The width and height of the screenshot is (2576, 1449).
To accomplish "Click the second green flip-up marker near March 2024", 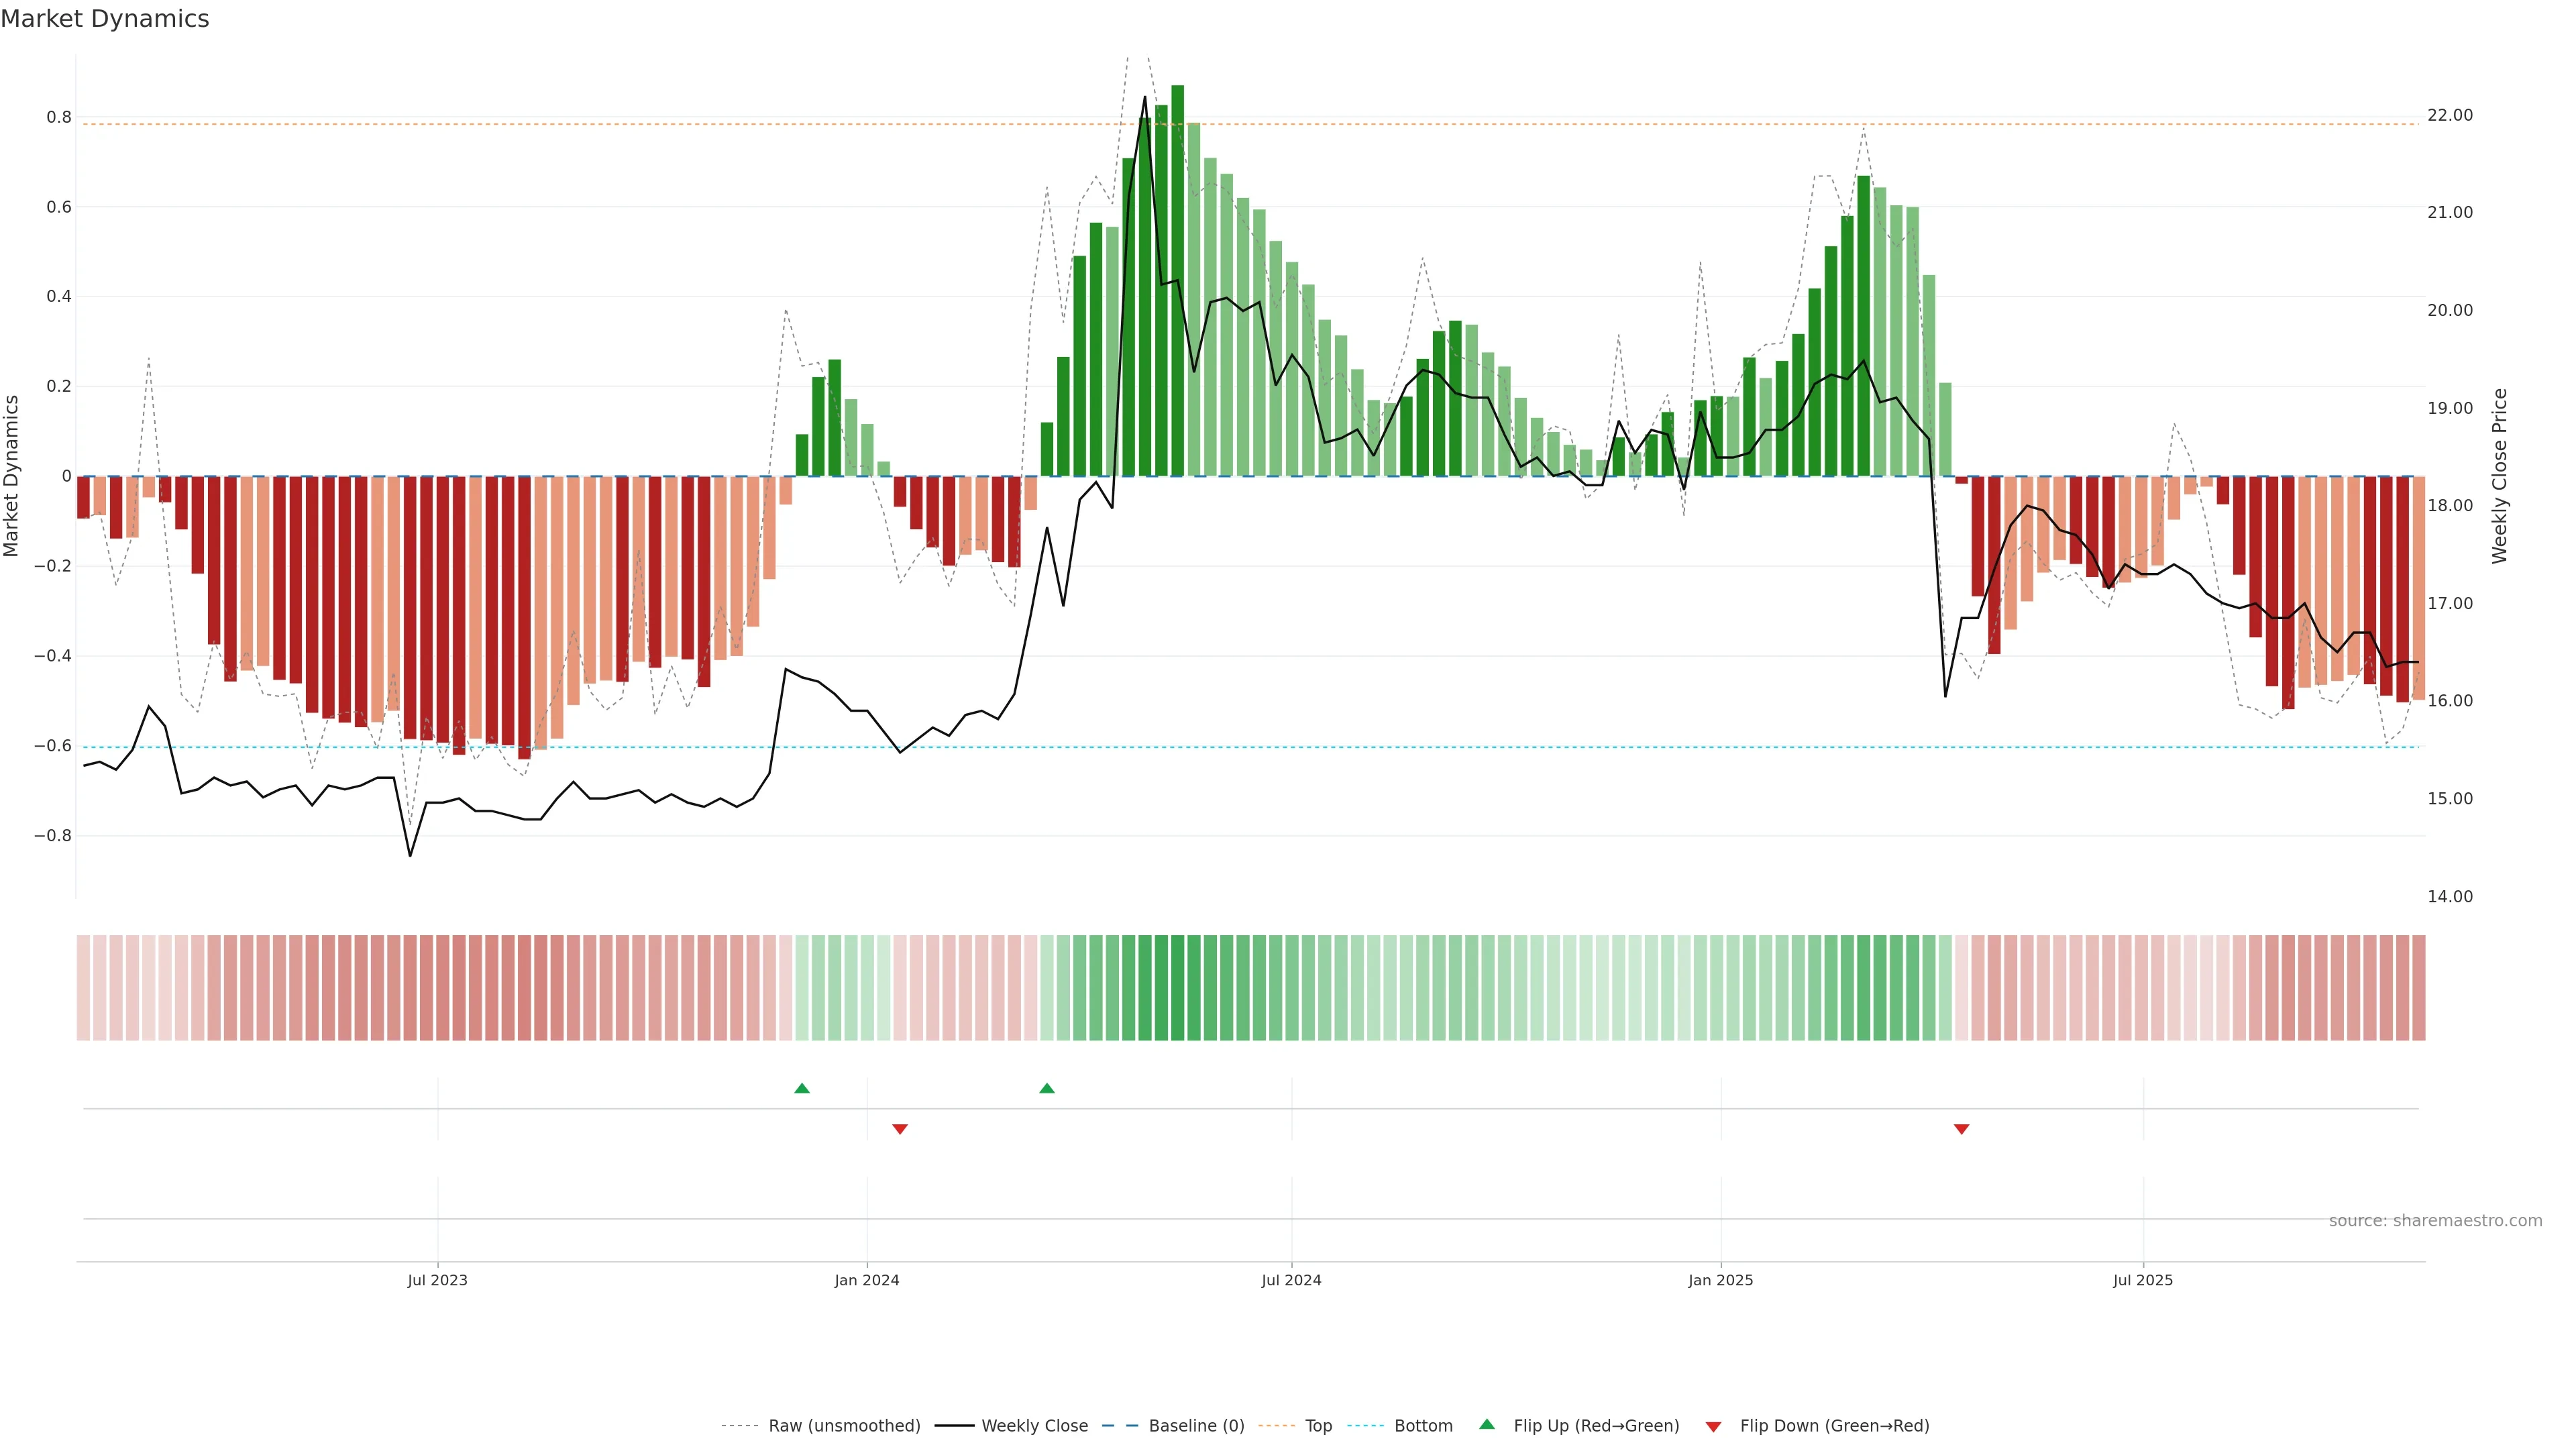I will tap(1047, 1088).
